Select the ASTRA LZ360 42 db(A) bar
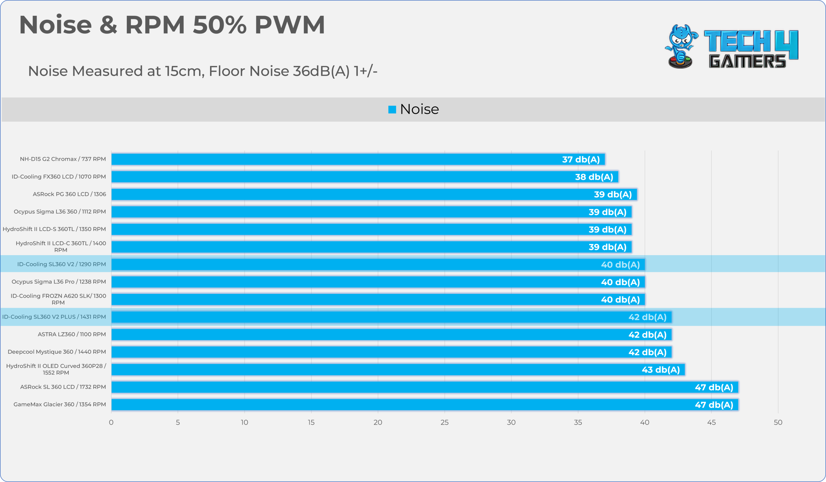 point(391,334)
